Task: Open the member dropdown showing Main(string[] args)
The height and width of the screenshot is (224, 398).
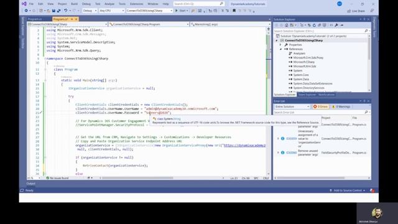Action: (231, 24)
